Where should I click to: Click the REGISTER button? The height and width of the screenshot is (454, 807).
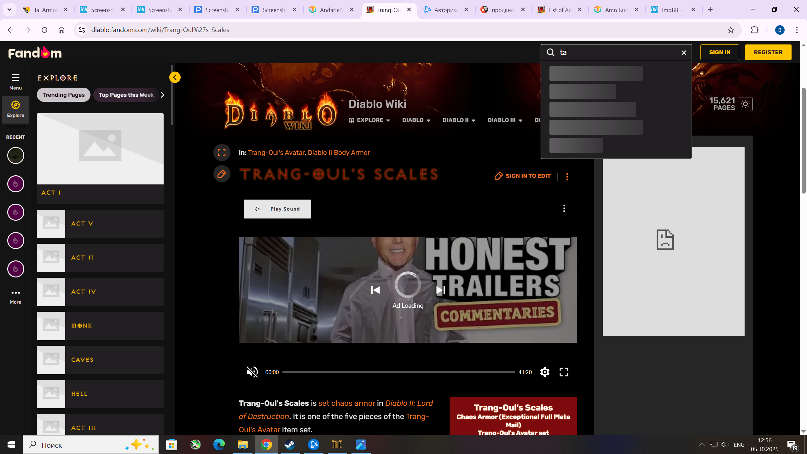click(x=768, y=52)
